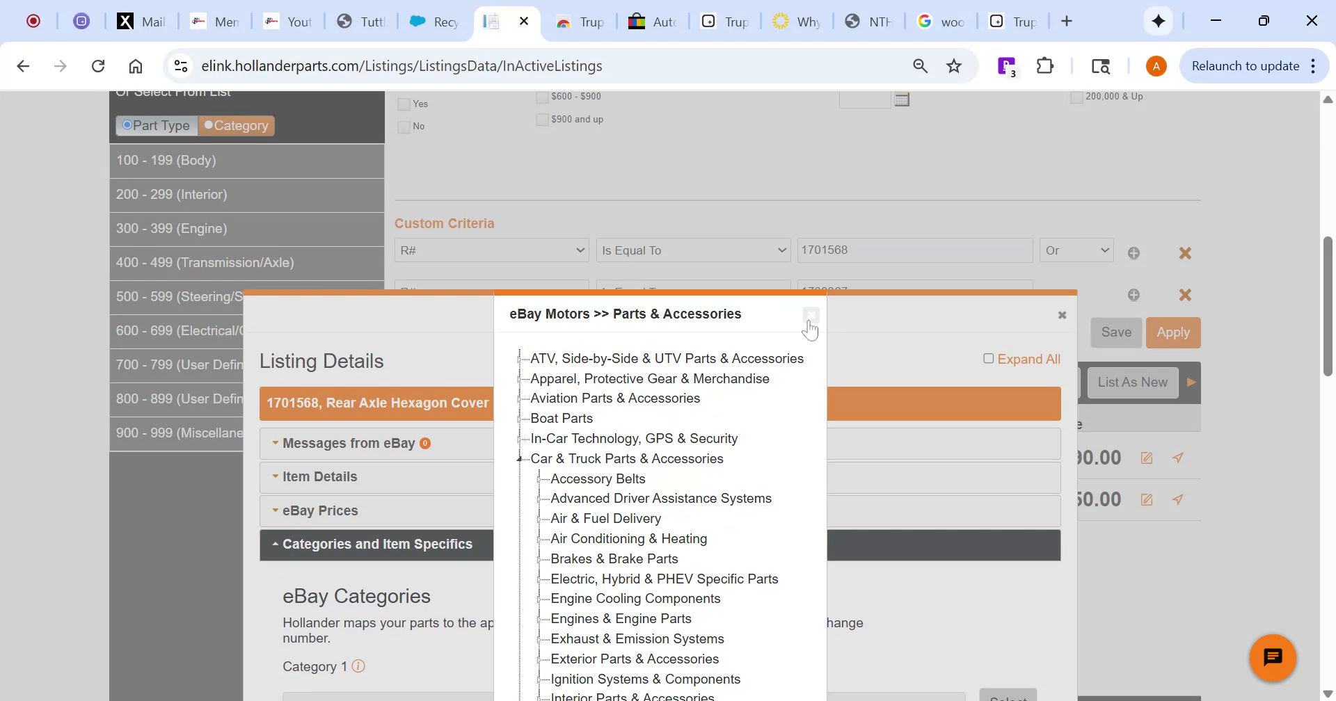Screen dimensions: 1336x701
Task: Click the orange arrow beside List As New
Action: (x=1191, y=382)
